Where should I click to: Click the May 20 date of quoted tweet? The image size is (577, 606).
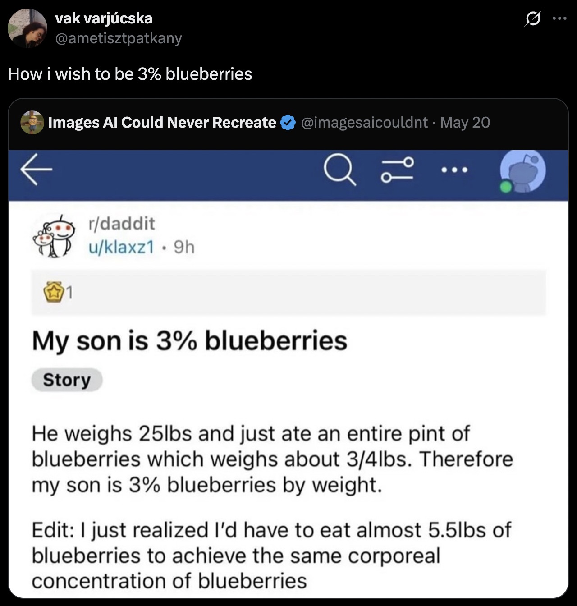[465, 122]
